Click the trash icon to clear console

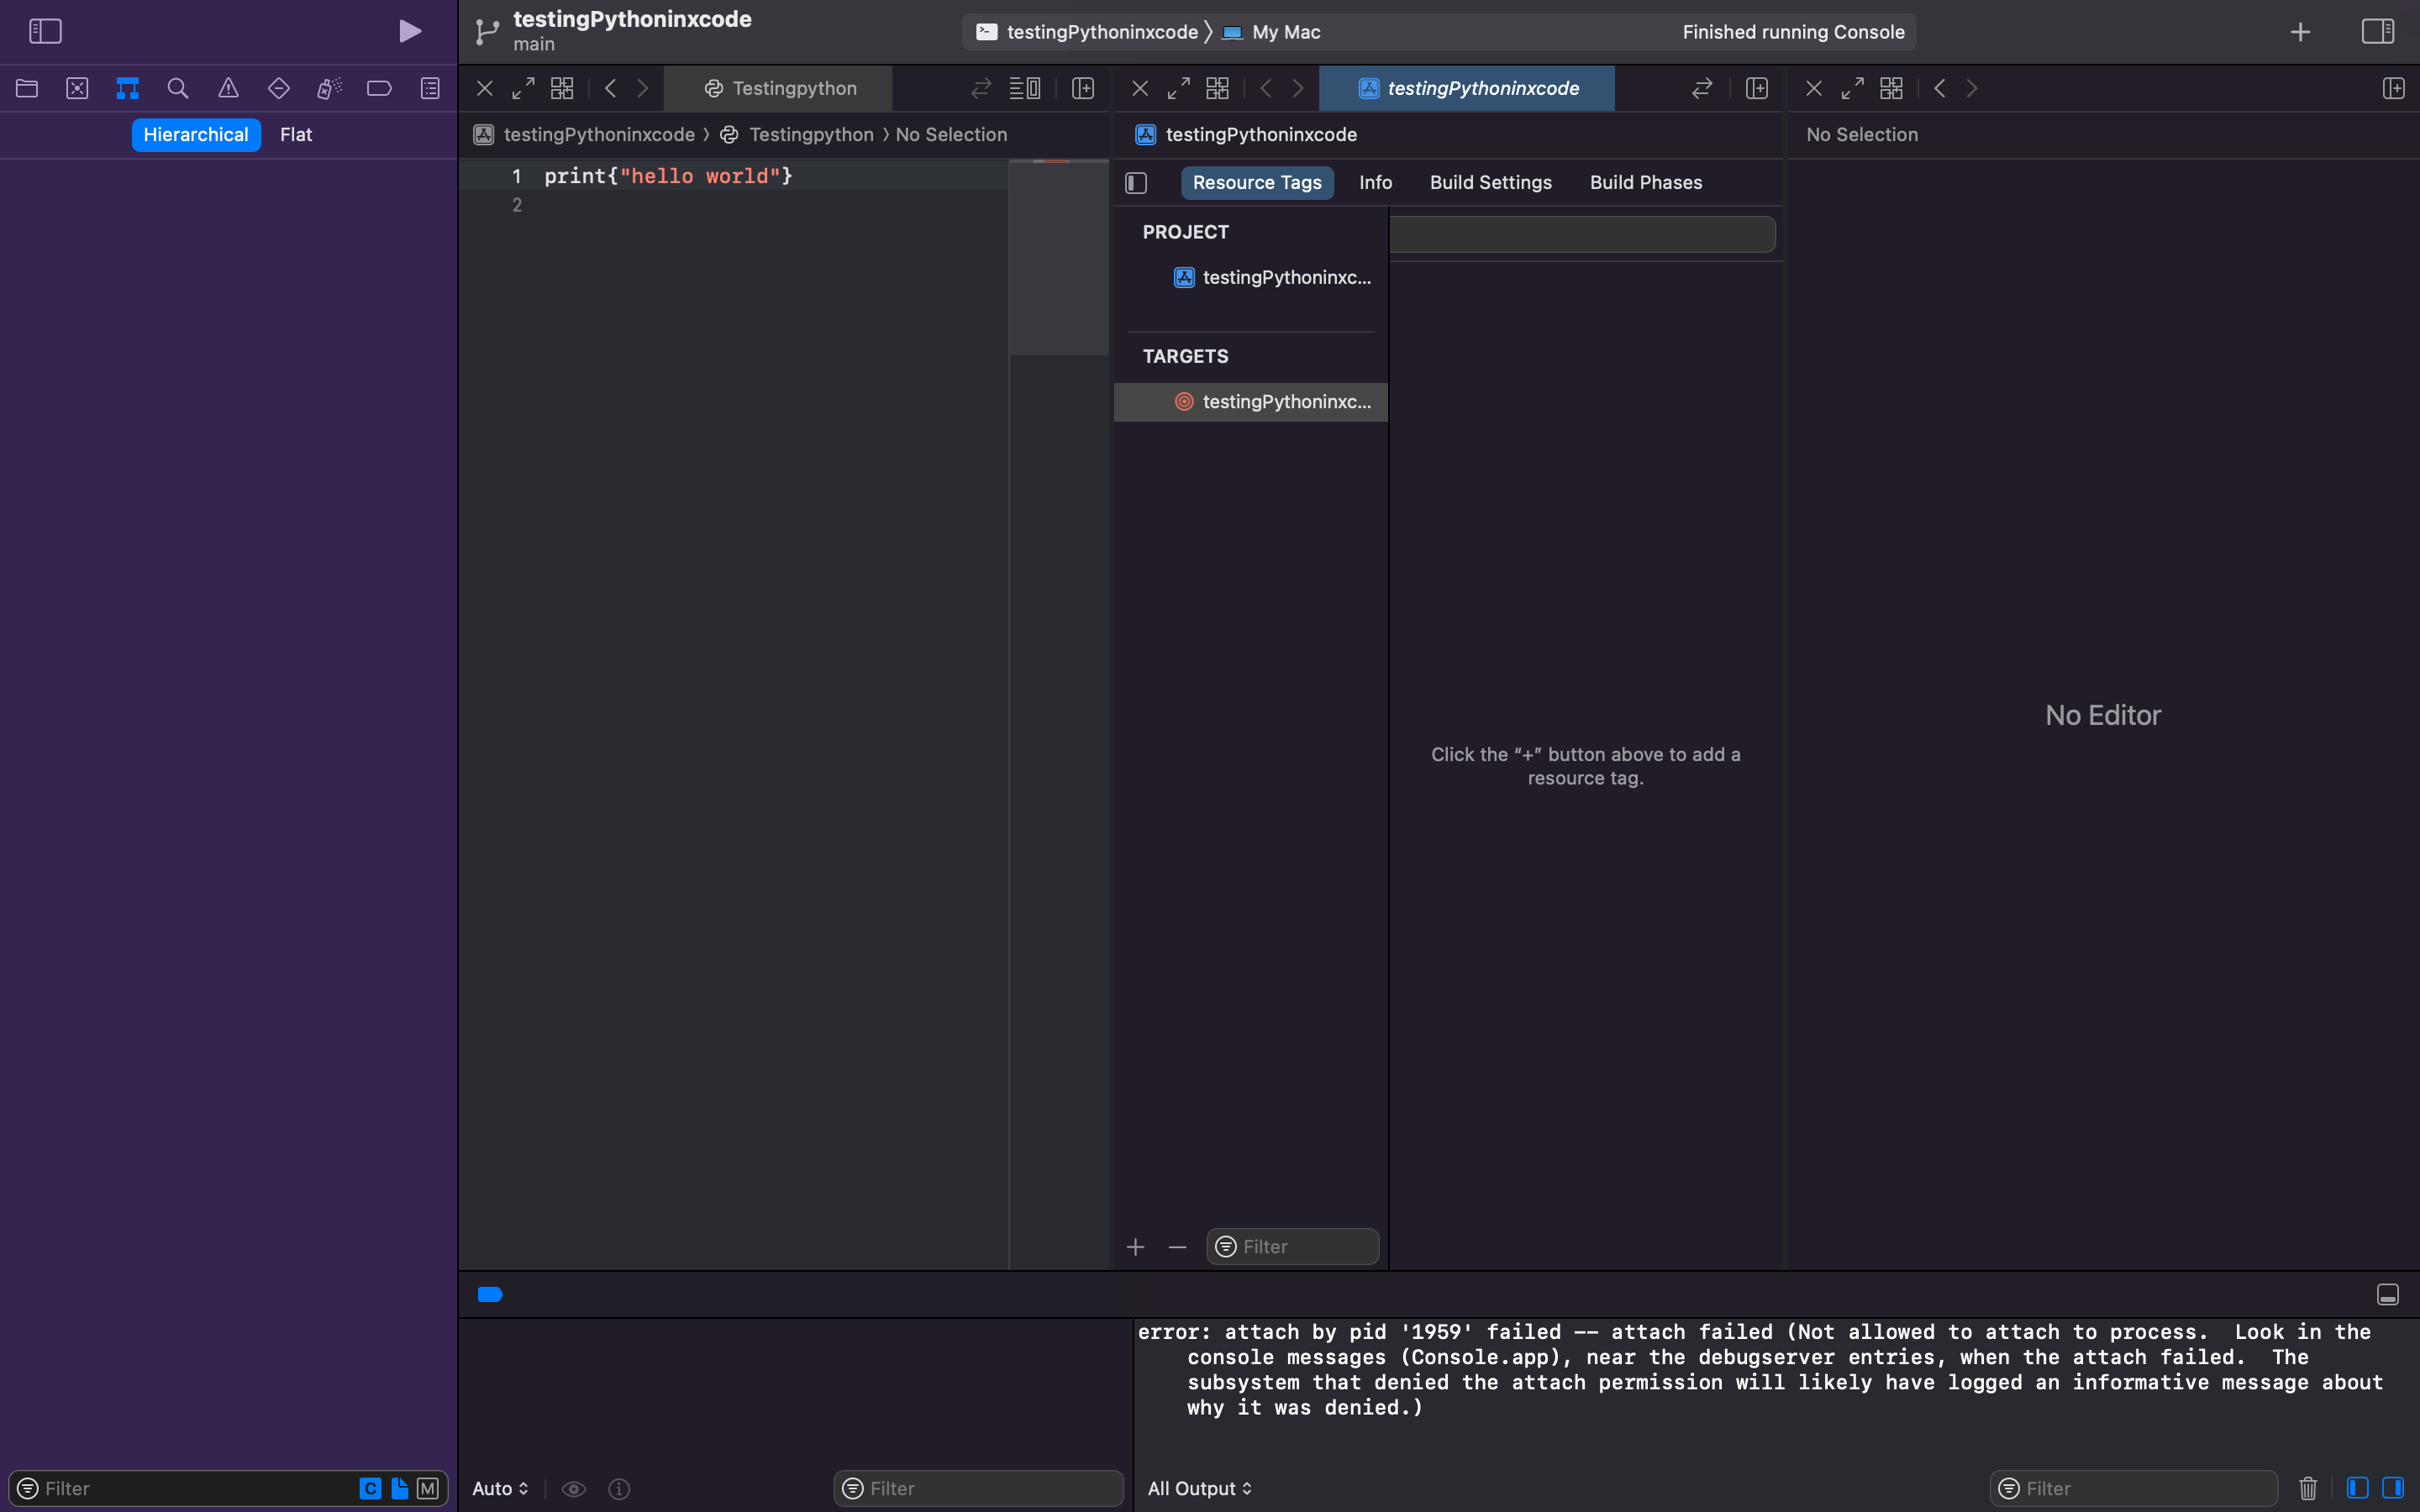2308,1488
